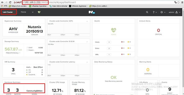Click the health heart icon in navigation bar
The height and width of the screenshot is (95, 184).
pos(39,12)
